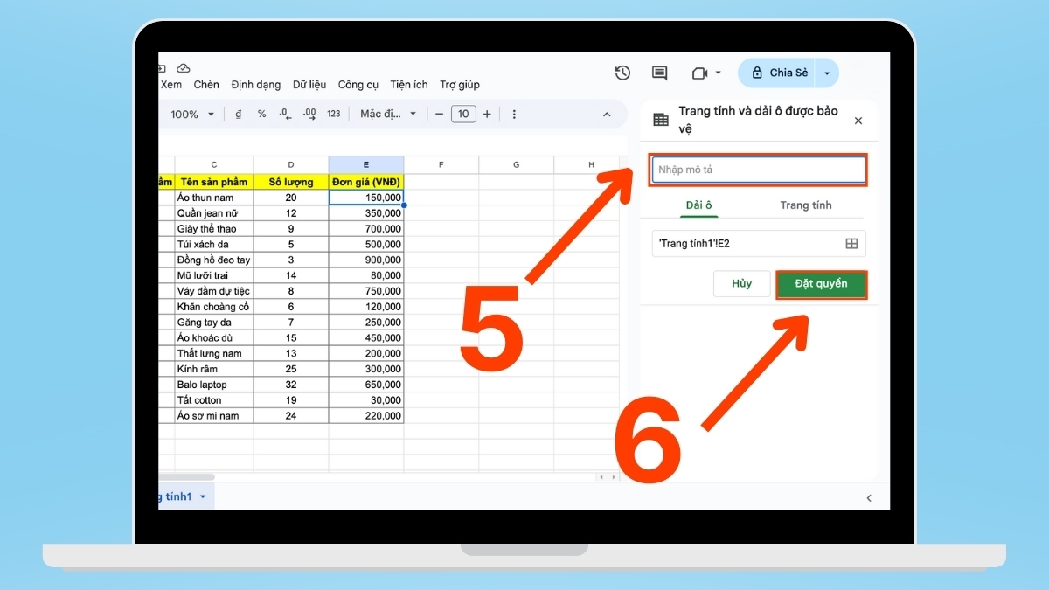Increase decimal places

click(x=309, y=115)
